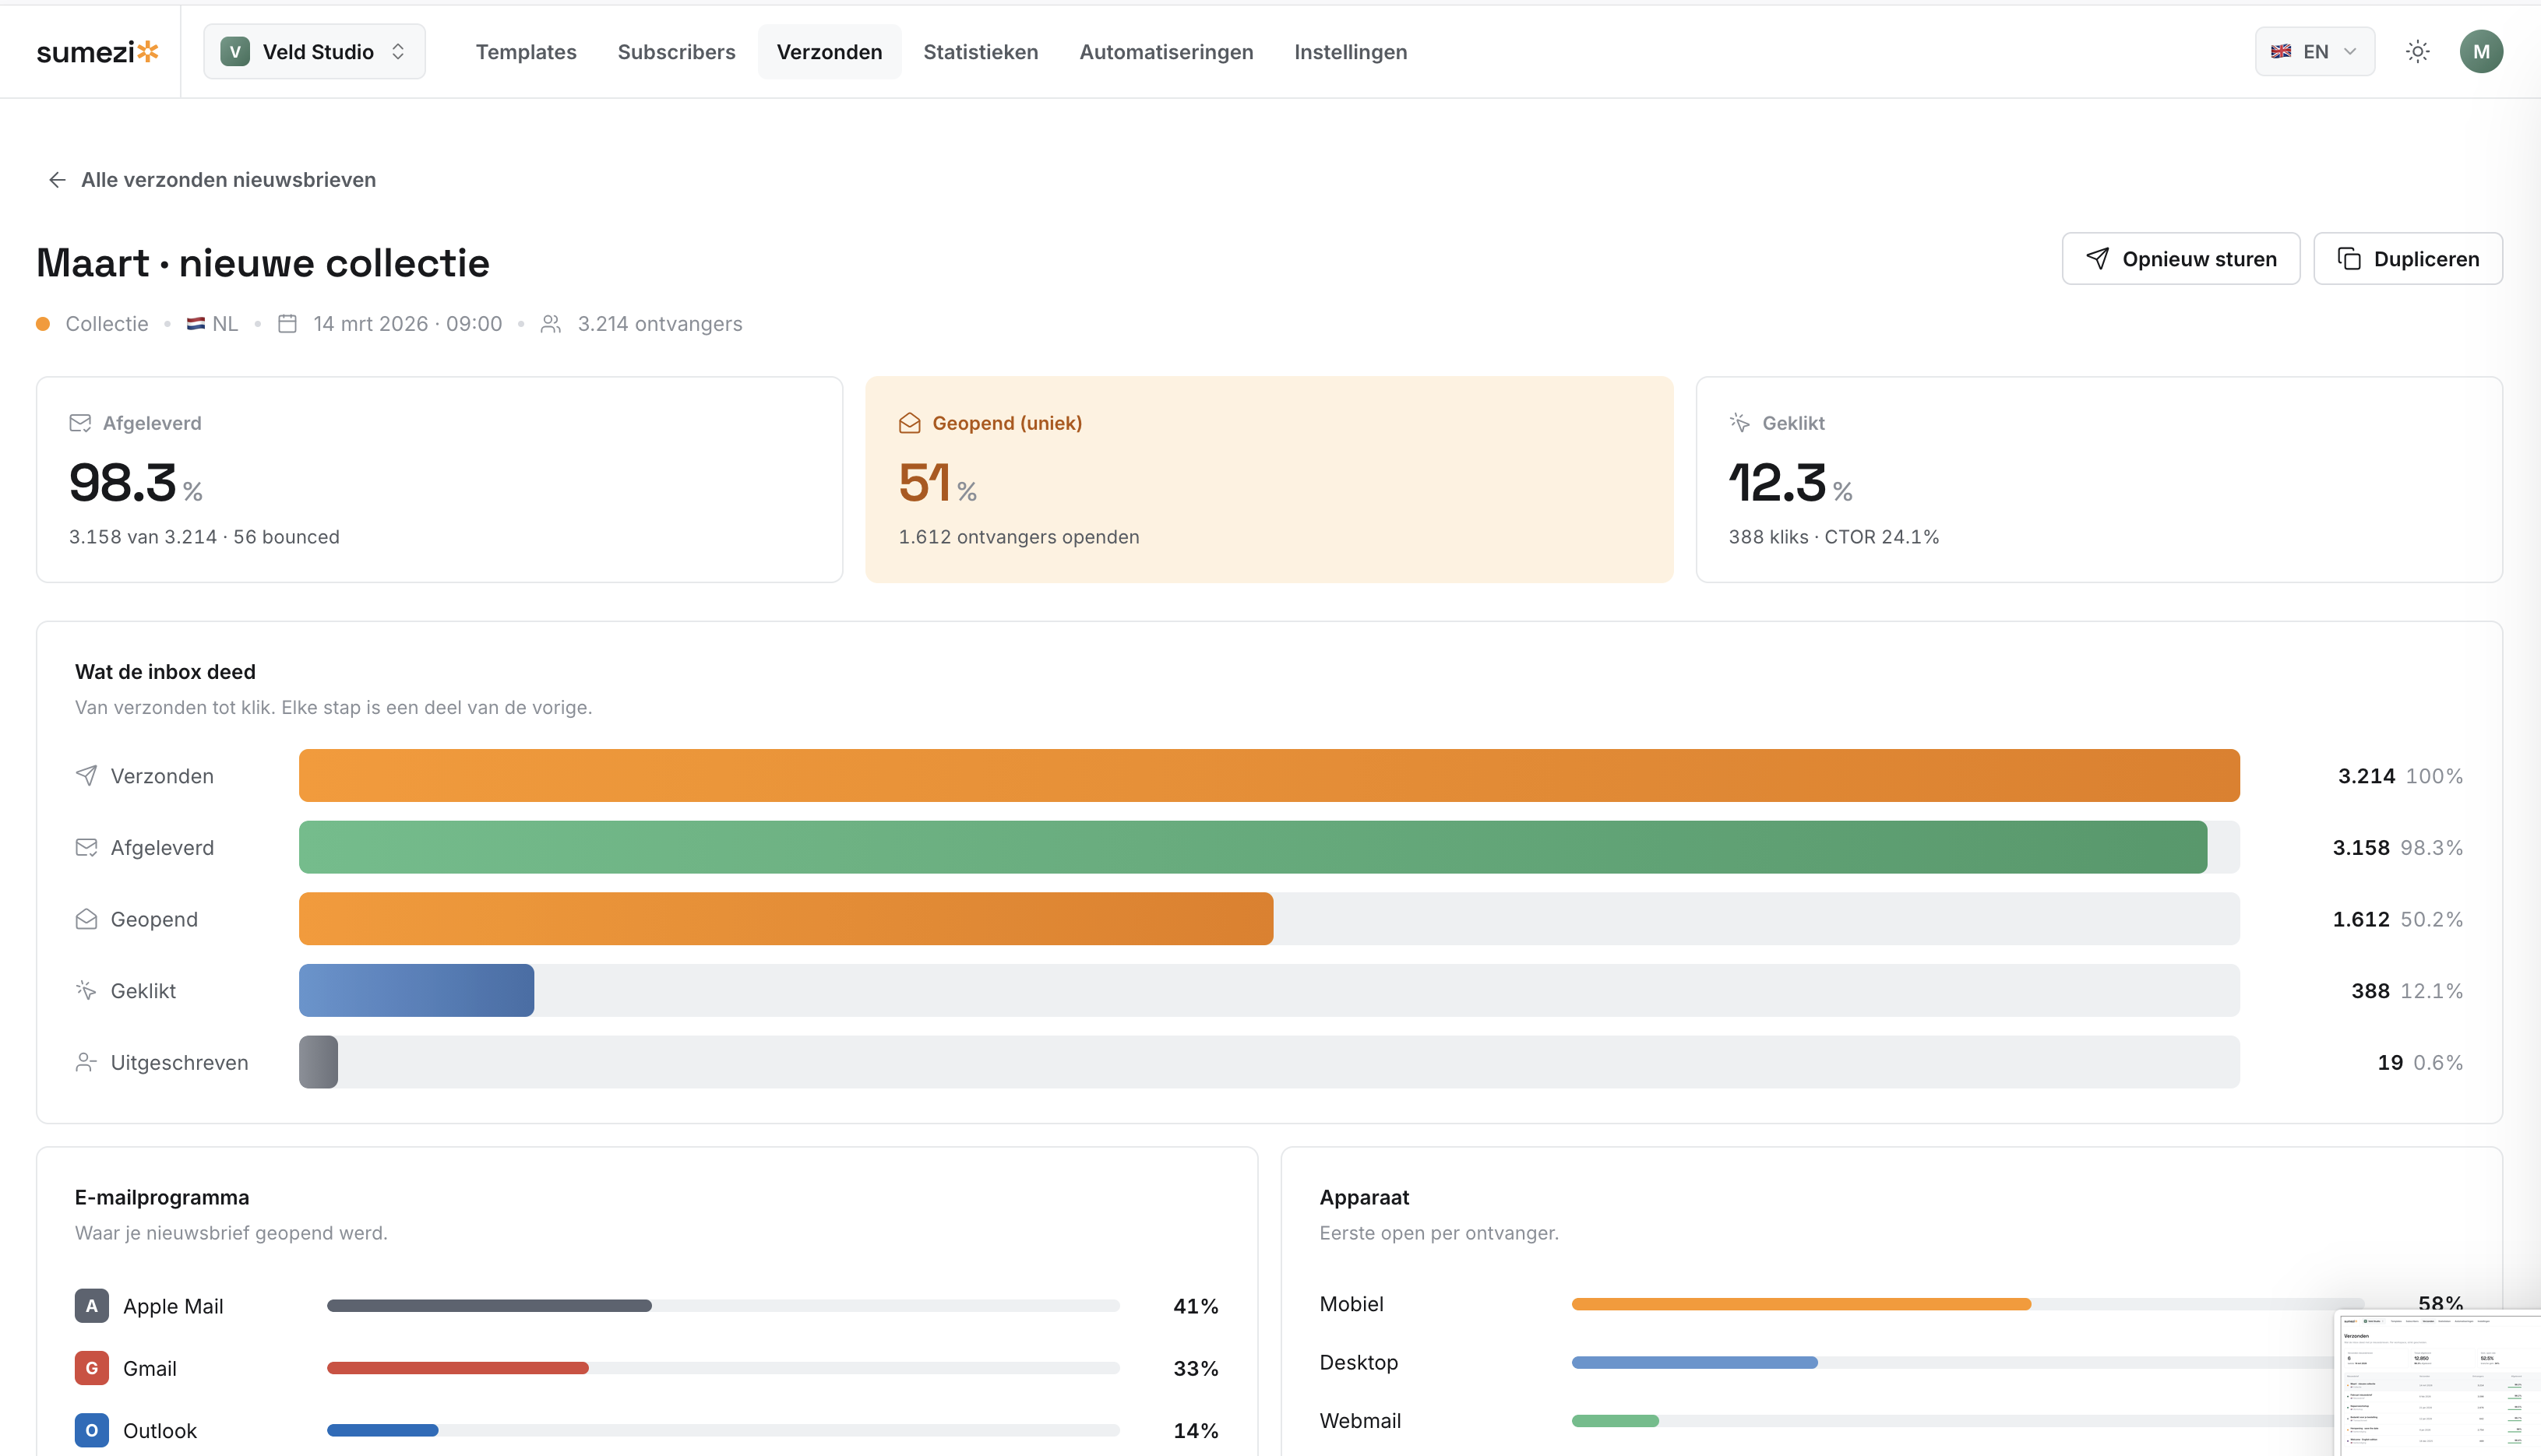Click the recipients icon by 3.214 ontvangers
The height and width of the screenshot is (1456, 2541).
tap(550, 324)
